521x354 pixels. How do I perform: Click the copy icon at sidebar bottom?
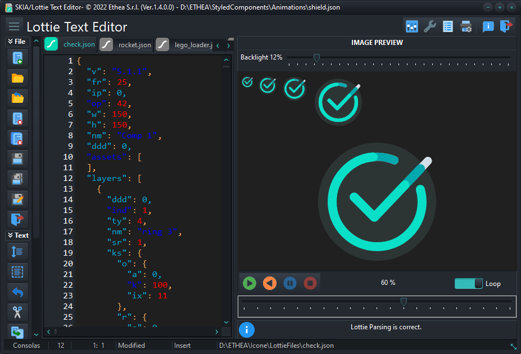pos(17,332)
